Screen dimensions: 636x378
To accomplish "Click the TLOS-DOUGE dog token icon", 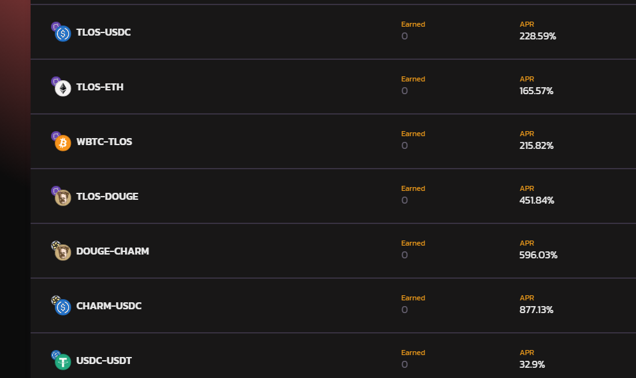I will 63,198.
